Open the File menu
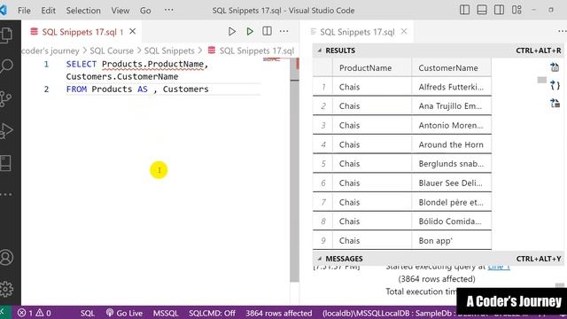 pyautogui.click(x=24, y=11)
